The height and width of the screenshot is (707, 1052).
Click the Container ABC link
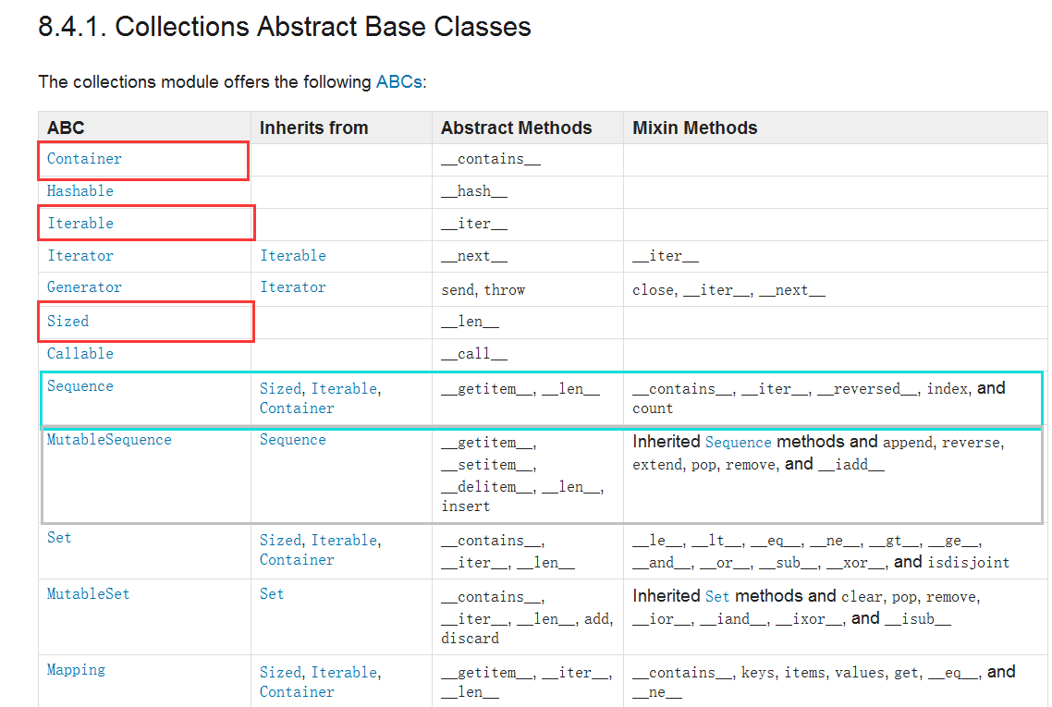pos(84,159)
